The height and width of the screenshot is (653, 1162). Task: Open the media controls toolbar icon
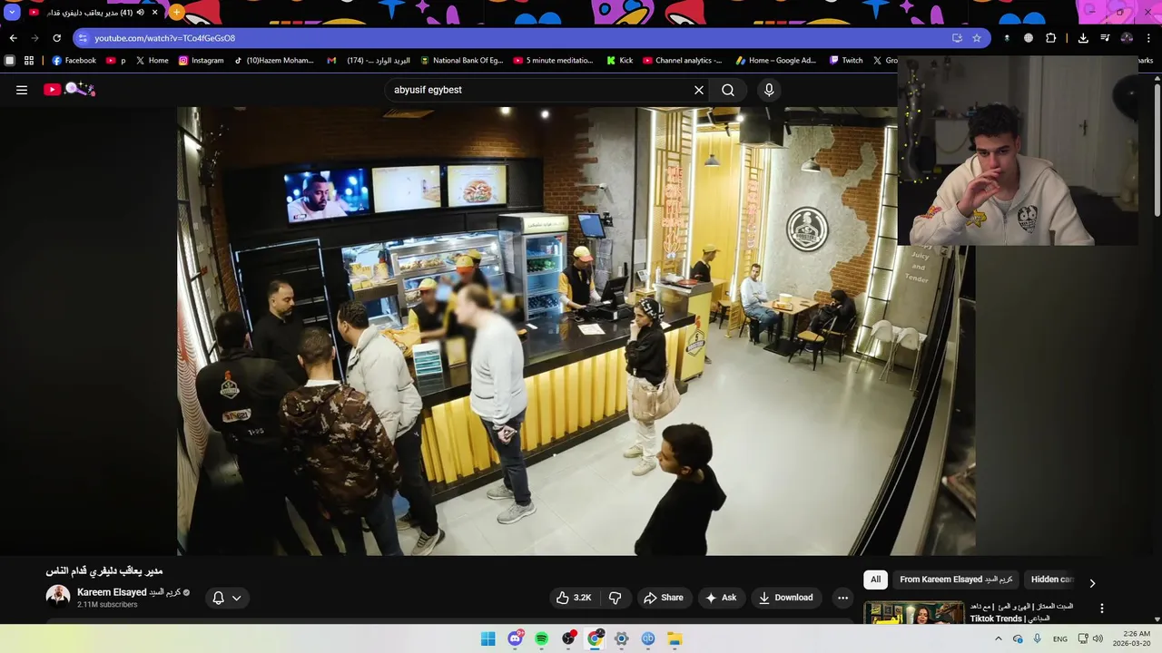pyautogui.click(x=1105, y=38)
